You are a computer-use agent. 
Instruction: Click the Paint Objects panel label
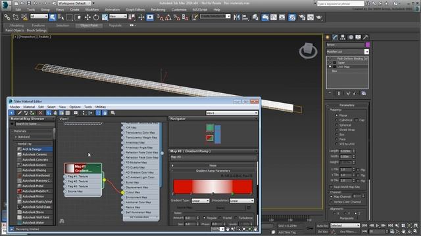pos(14,31)
